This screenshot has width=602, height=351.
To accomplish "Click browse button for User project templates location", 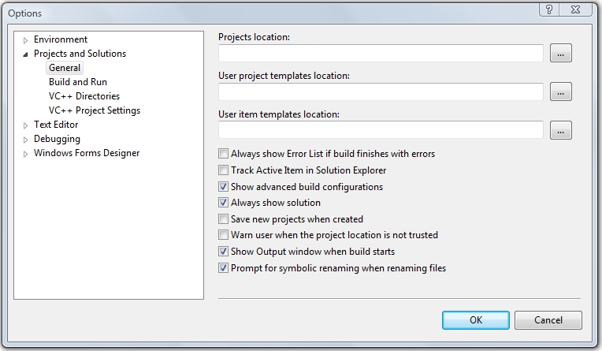I will (x=560, y=91).
